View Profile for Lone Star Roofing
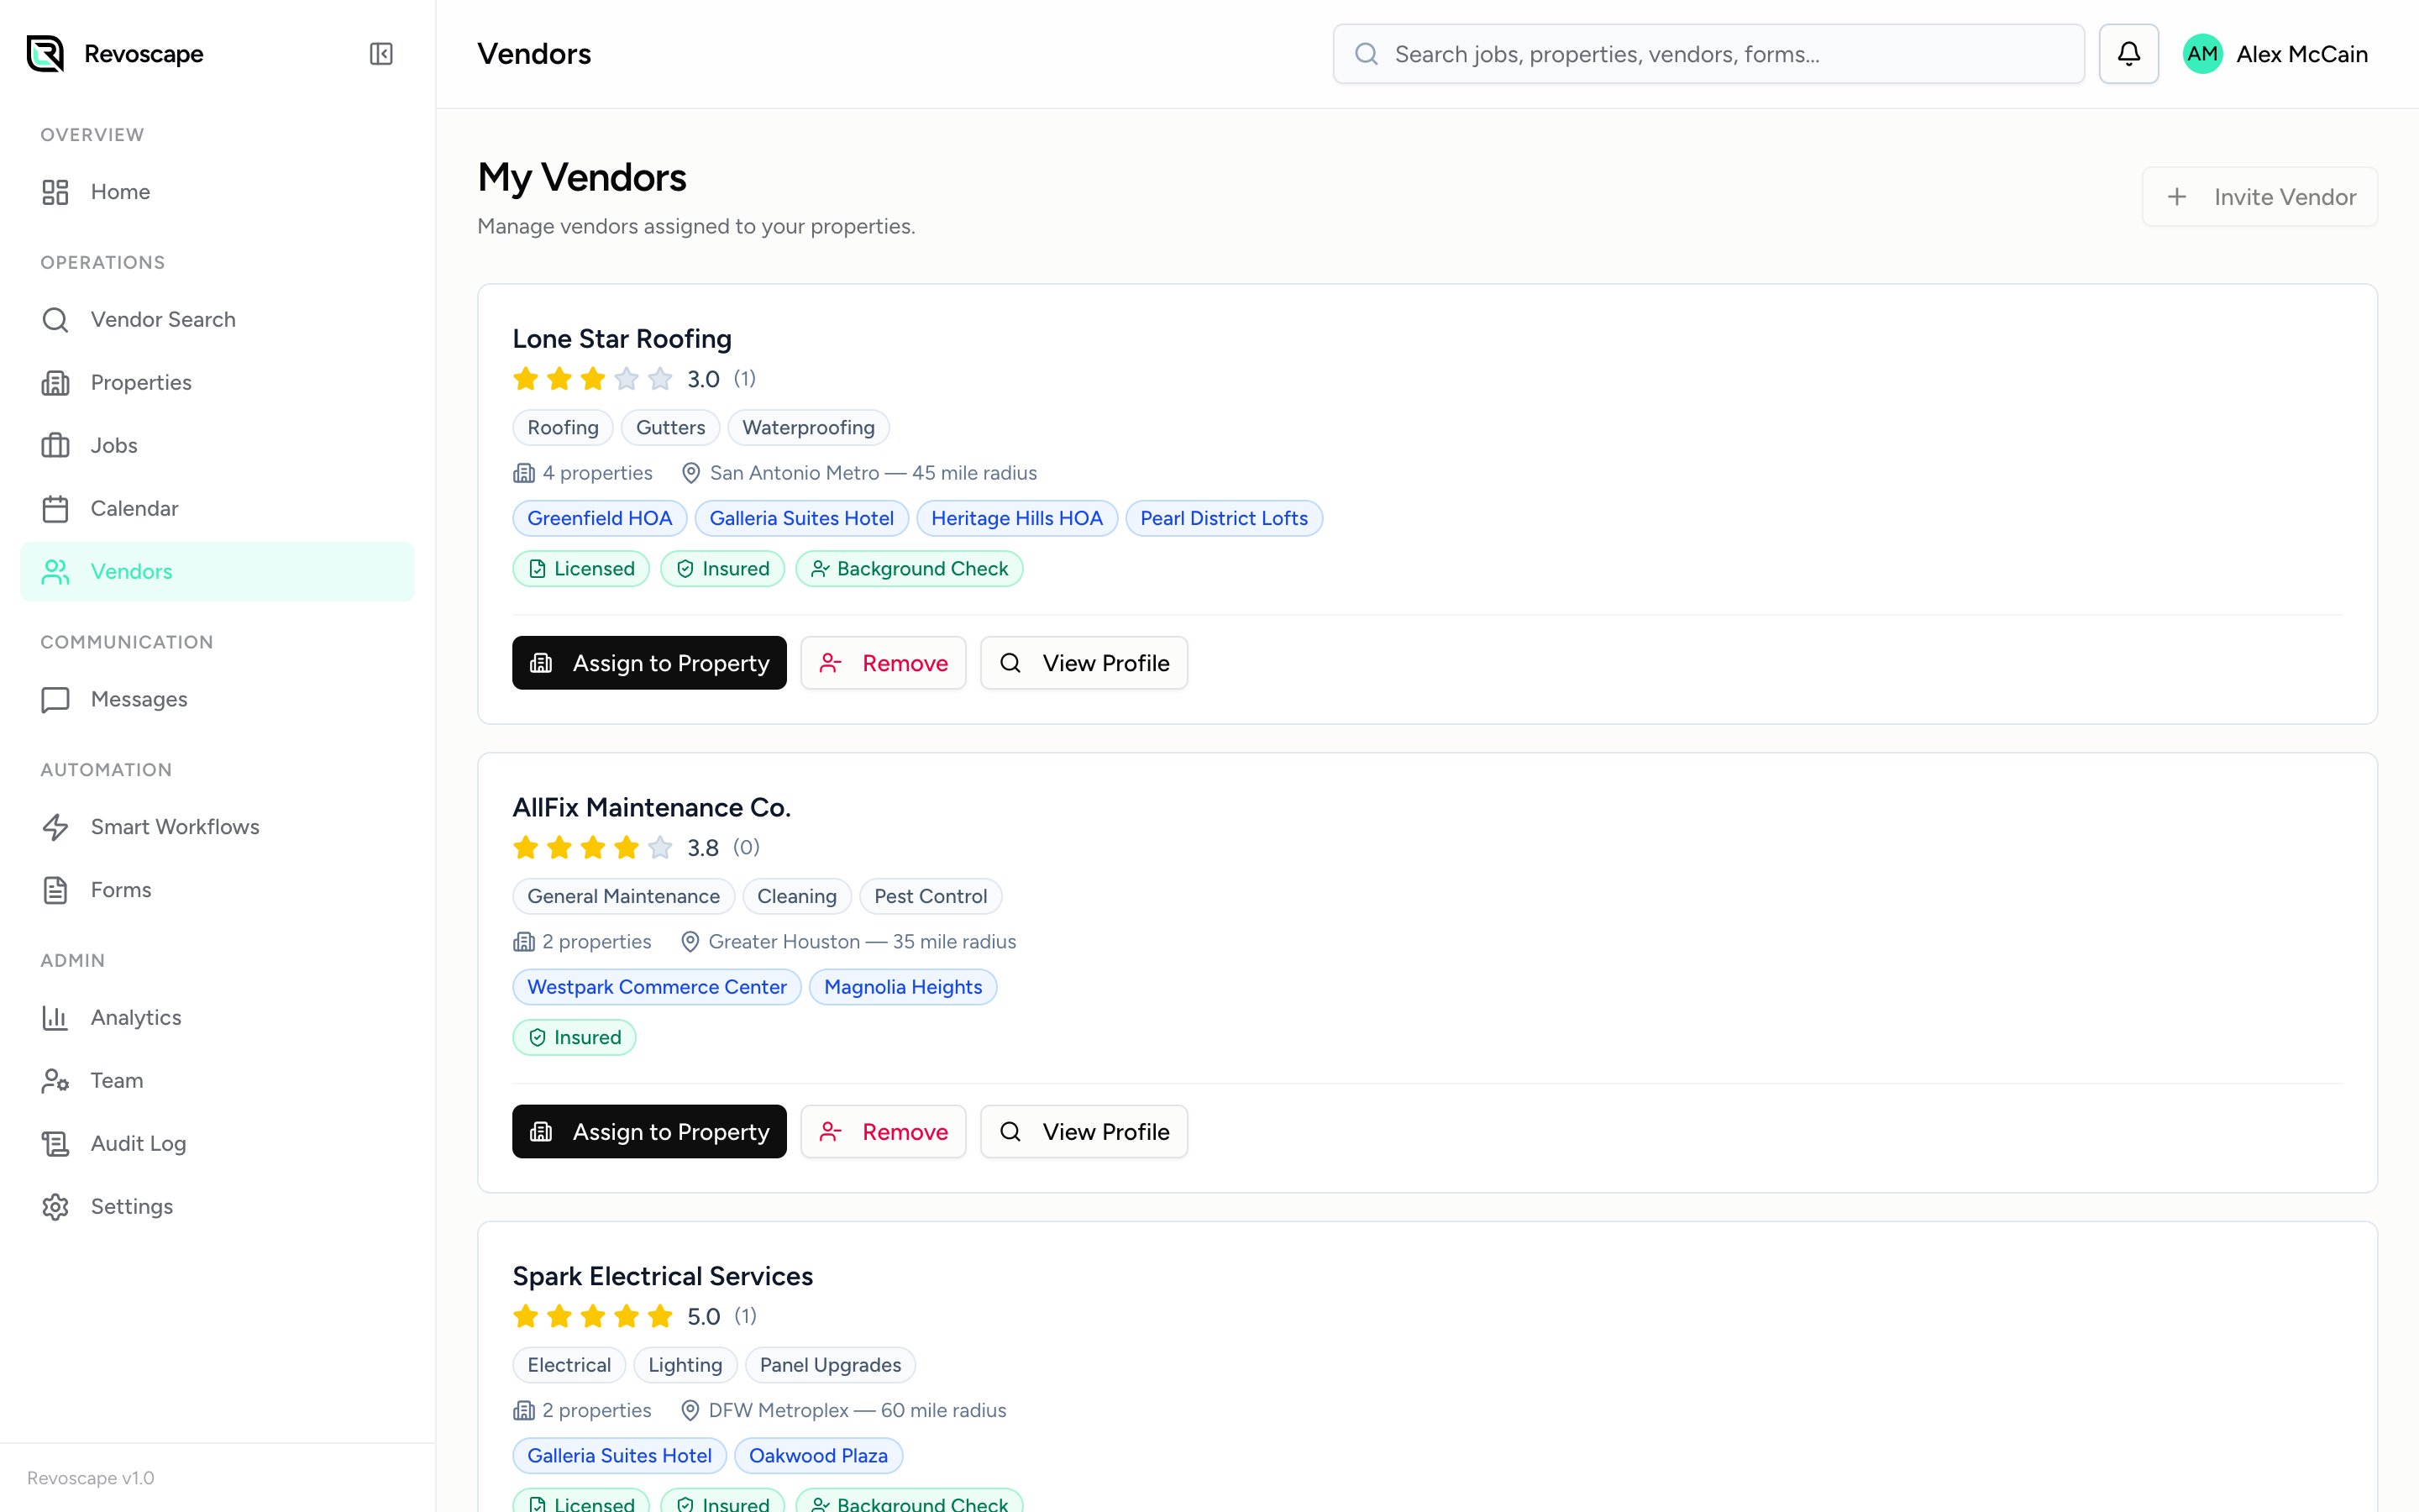The width and height of the screenshot is (2419, 1512). [x=1084, y=662]
